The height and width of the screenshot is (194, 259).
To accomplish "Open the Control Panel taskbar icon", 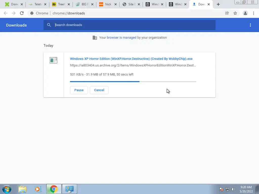I will tap(70, 189).
